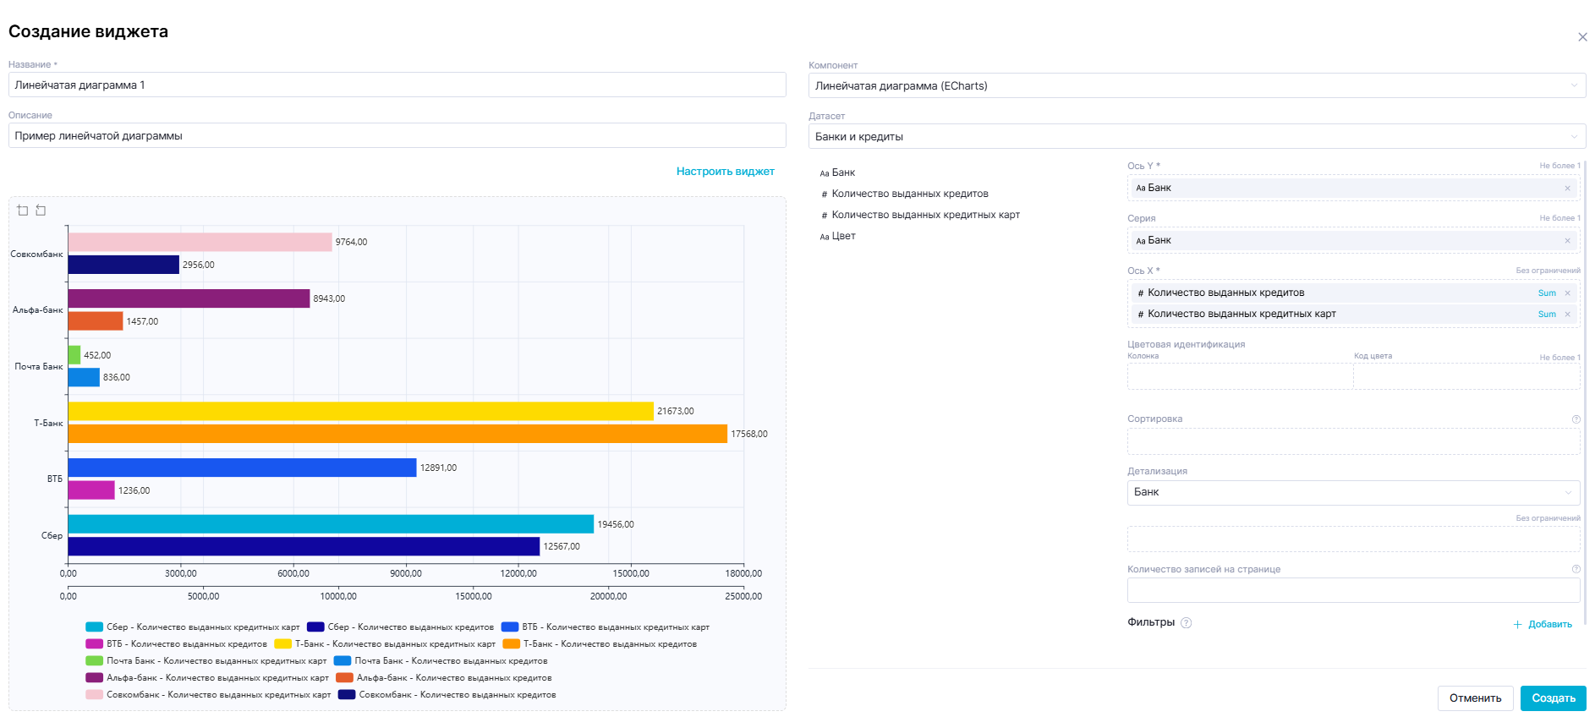Select the Банк field in the dataset field list
Viewport: 1595px width, 717px height.
[837, 172]
